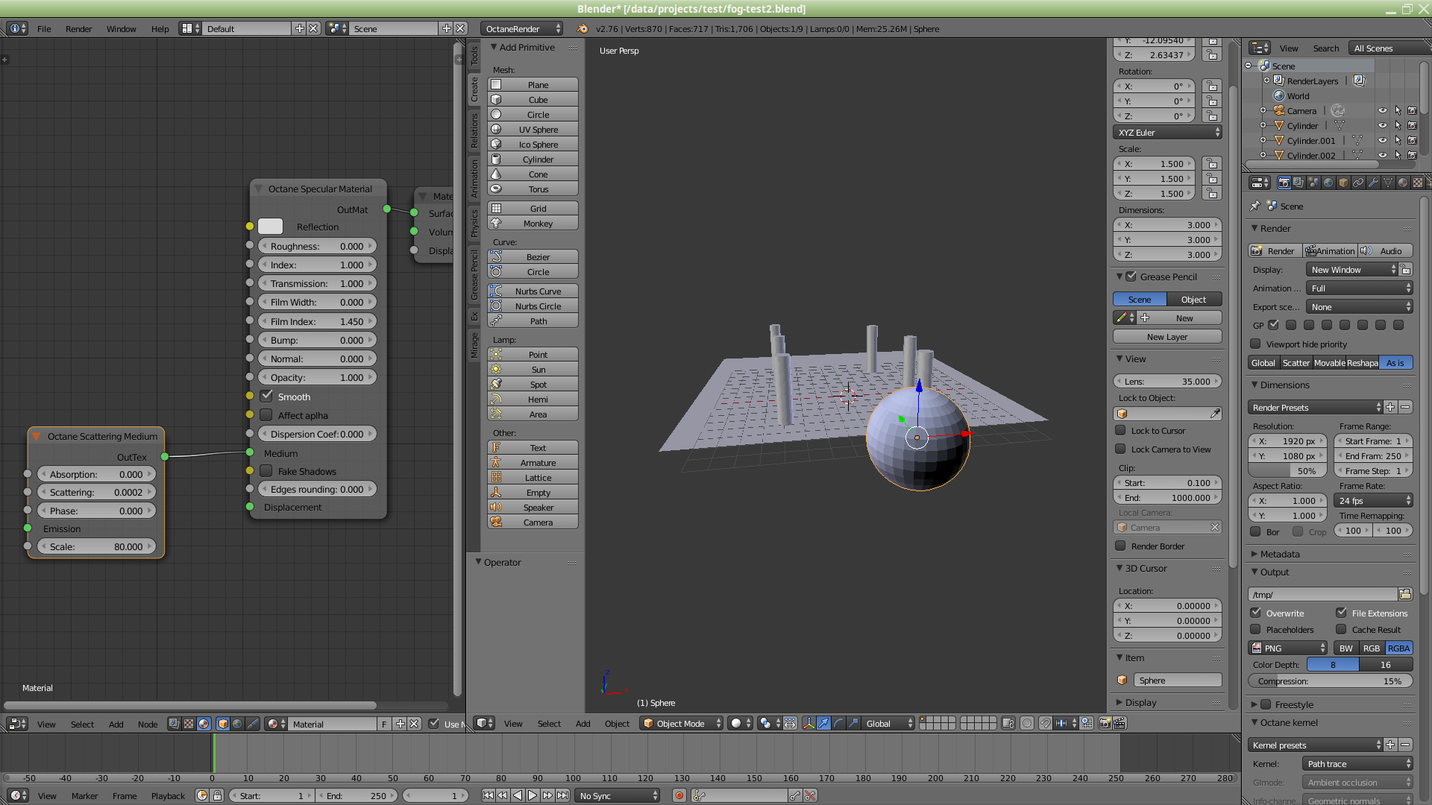
Task: Open the Kernel Path trace dropdown
Action: [1357, 764]
